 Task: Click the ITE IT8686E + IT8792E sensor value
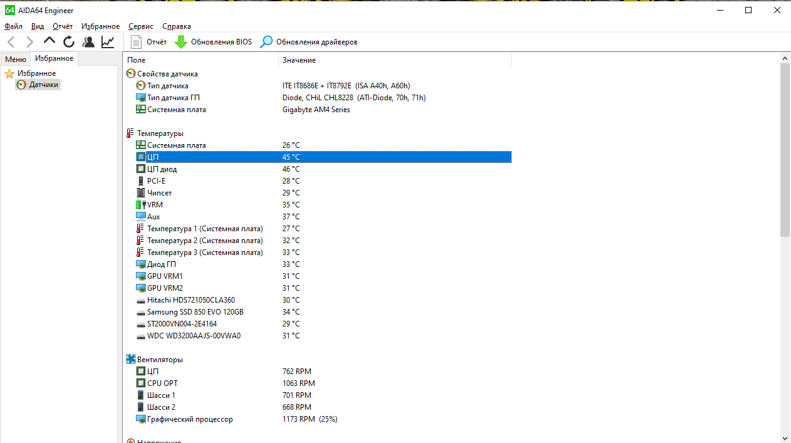346,86
